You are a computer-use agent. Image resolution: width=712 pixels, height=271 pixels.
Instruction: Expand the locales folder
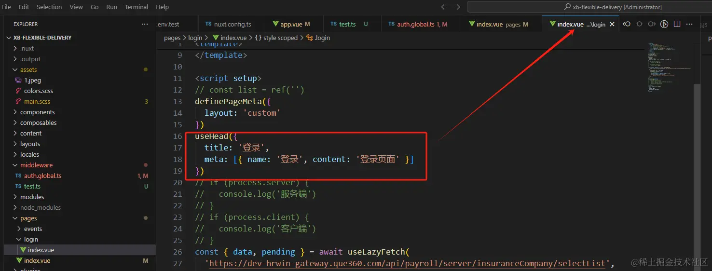click(x=80, y=154)
